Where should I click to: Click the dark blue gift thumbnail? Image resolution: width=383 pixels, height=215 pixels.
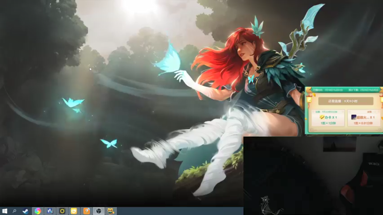click(353, 117)
